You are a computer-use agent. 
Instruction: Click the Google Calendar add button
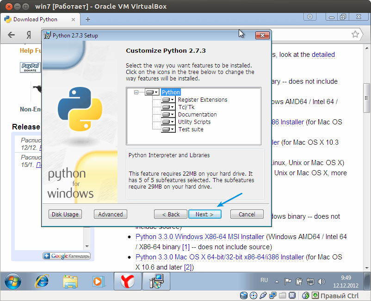coord(67,256)
